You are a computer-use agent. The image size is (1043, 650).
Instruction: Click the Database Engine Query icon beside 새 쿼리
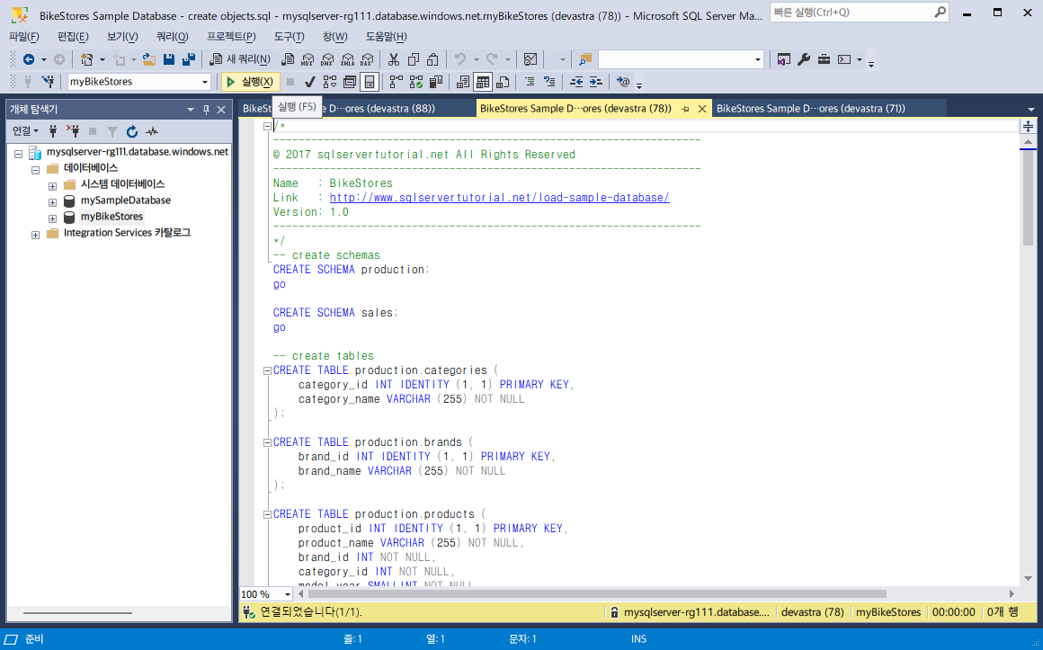288,60
